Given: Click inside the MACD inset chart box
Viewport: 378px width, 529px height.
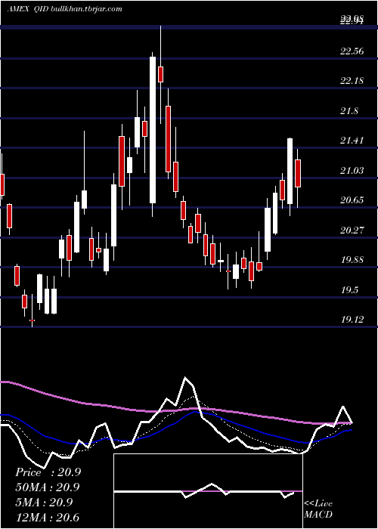Looking at the screenshot, I should [x=208, y=491].
